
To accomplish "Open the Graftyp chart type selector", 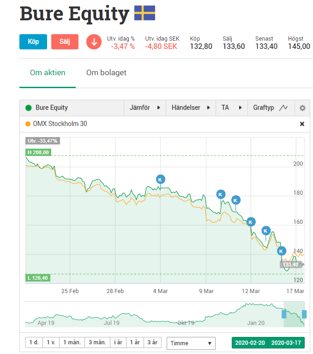I will click(271, 108).
